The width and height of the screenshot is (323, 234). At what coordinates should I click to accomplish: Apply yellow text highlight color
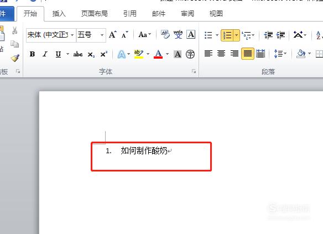(139, 54)
